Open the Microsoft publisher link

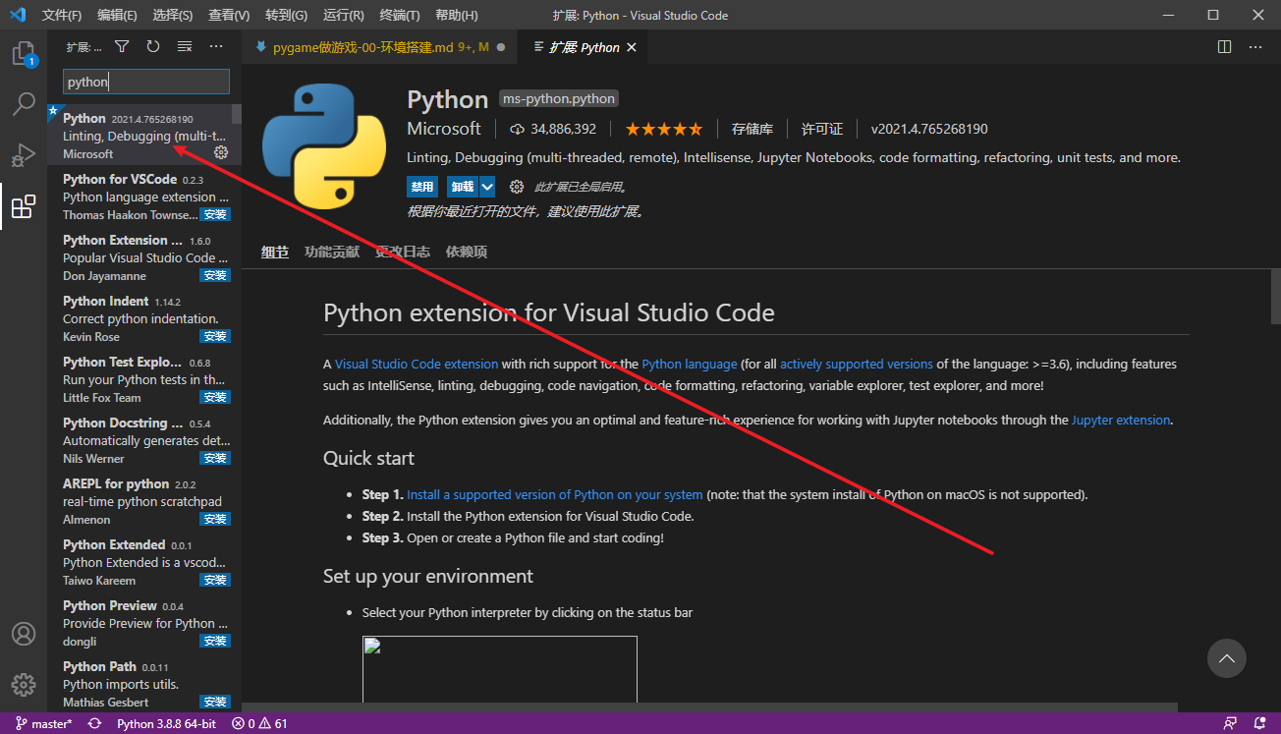pos(444,129)
